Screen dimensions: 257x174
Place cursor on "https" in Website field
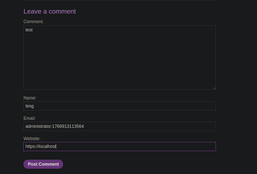pos(30,147)
